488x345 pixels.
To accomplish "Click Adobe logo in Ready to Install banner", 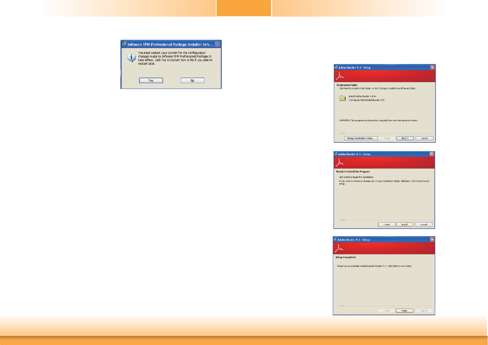I will coord(340,162).
